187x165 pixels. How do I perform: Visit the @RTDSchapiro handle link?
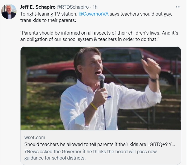click(x=73, y=7)
